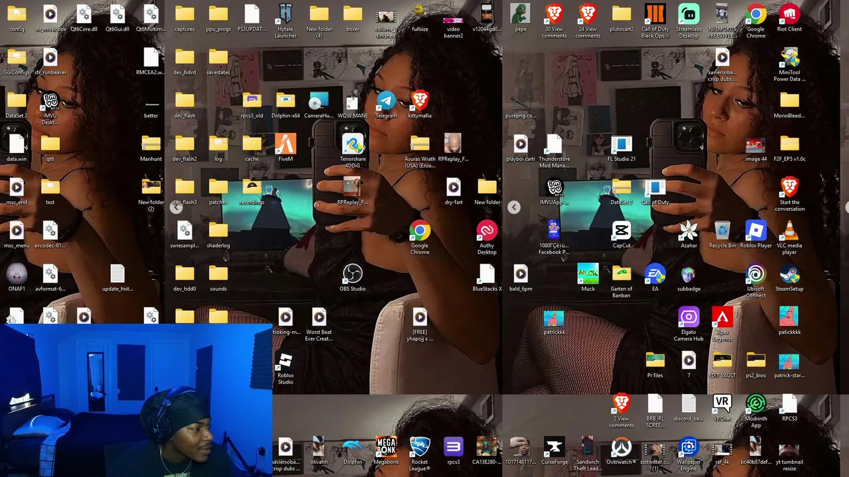Open the Asuras Wrath (USA) folder
849x477 pixels.
click(420, 151)
